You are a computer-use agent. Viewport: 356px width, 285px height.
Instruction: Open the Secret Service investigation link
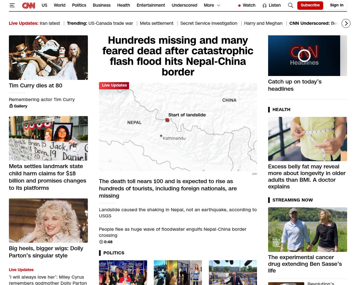(209, 23)
